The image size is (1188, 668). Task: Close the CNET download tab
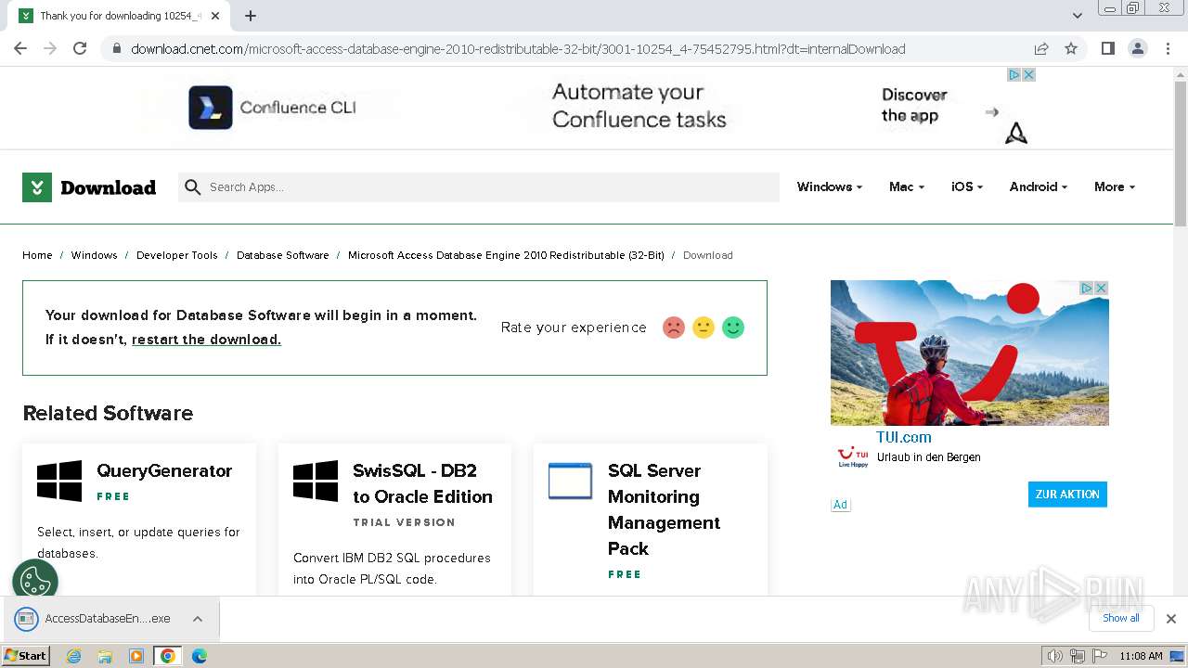tap(216, 16)
